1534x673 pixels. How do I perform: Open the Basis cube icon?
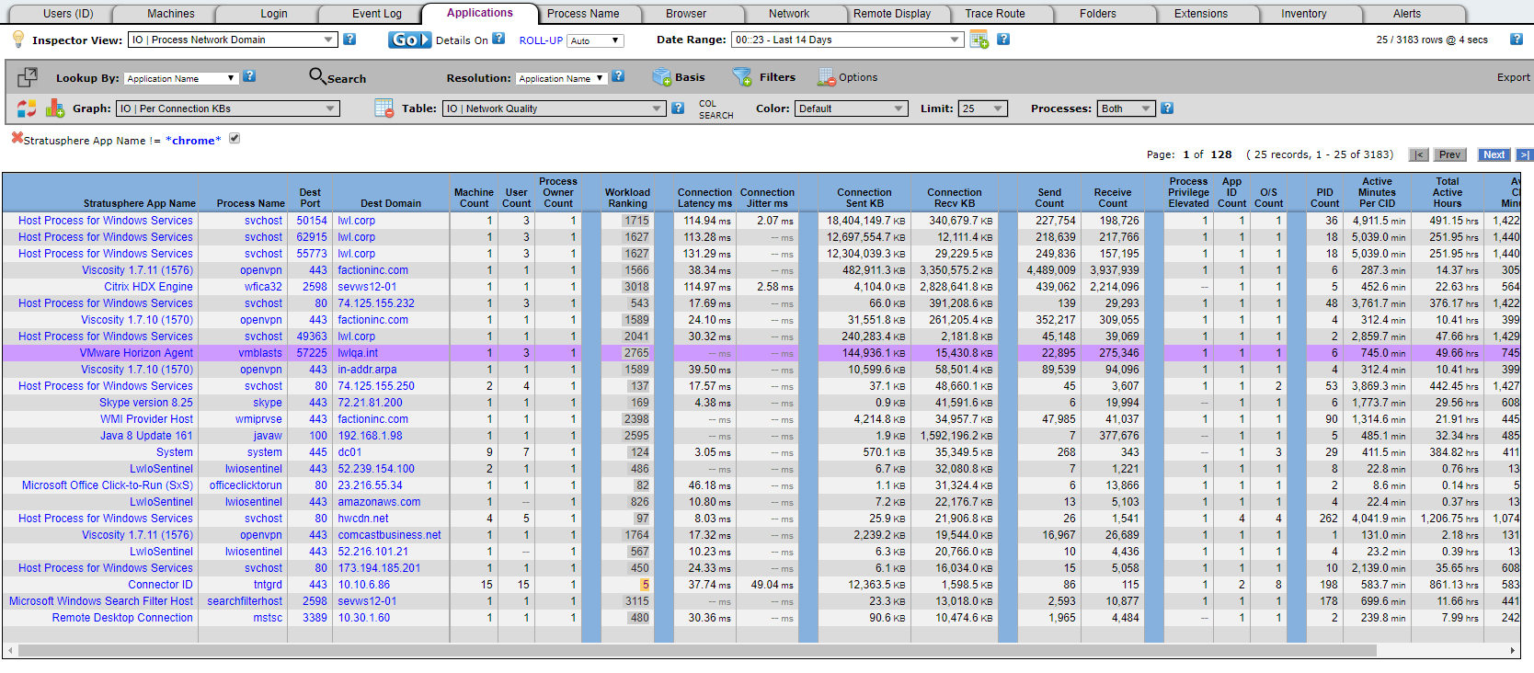tap(661, 77)
